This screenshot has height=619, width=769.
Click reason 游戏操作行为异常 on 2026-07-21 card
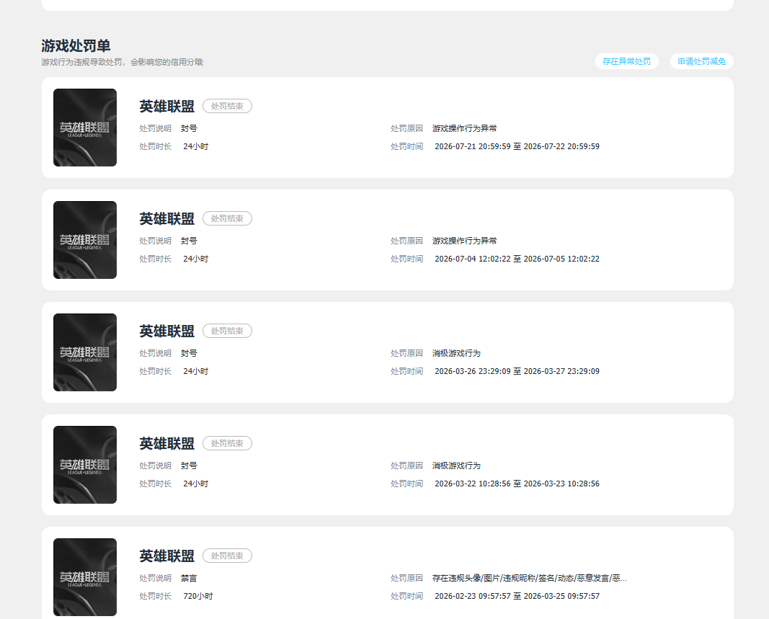tap(464, 128)
